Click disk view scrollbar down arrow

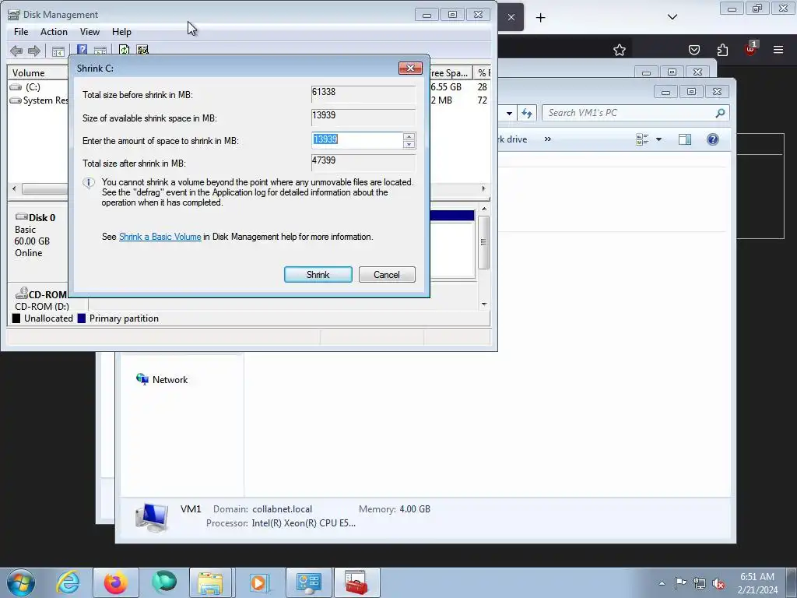click(x=484, y=304)
